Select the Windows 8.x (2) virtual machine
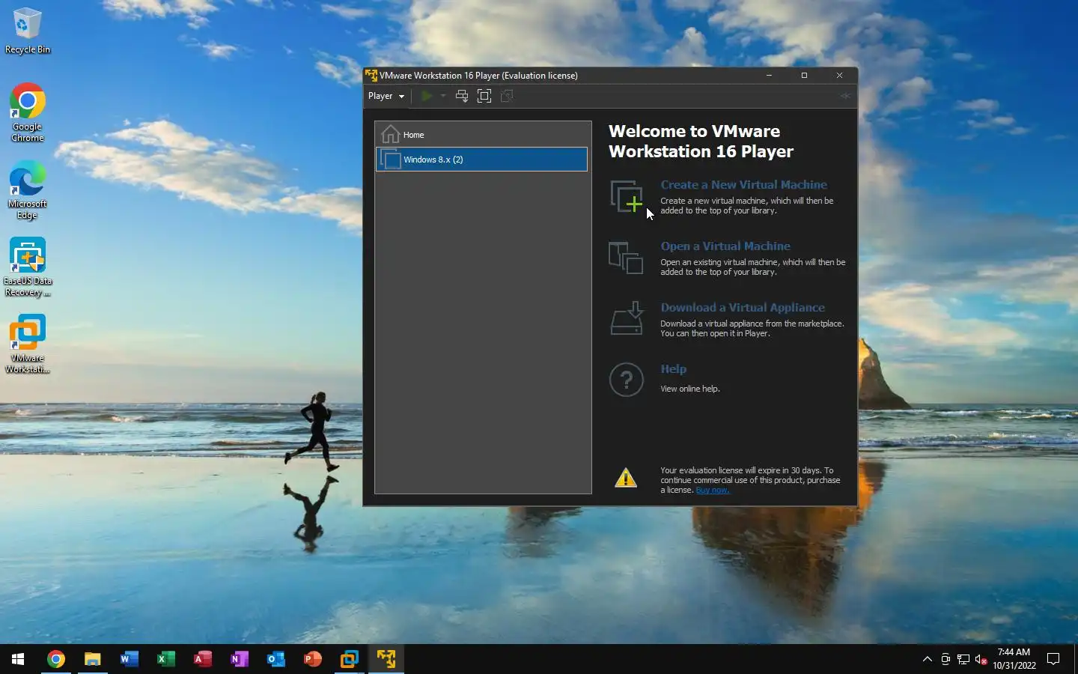 (481, 160)
